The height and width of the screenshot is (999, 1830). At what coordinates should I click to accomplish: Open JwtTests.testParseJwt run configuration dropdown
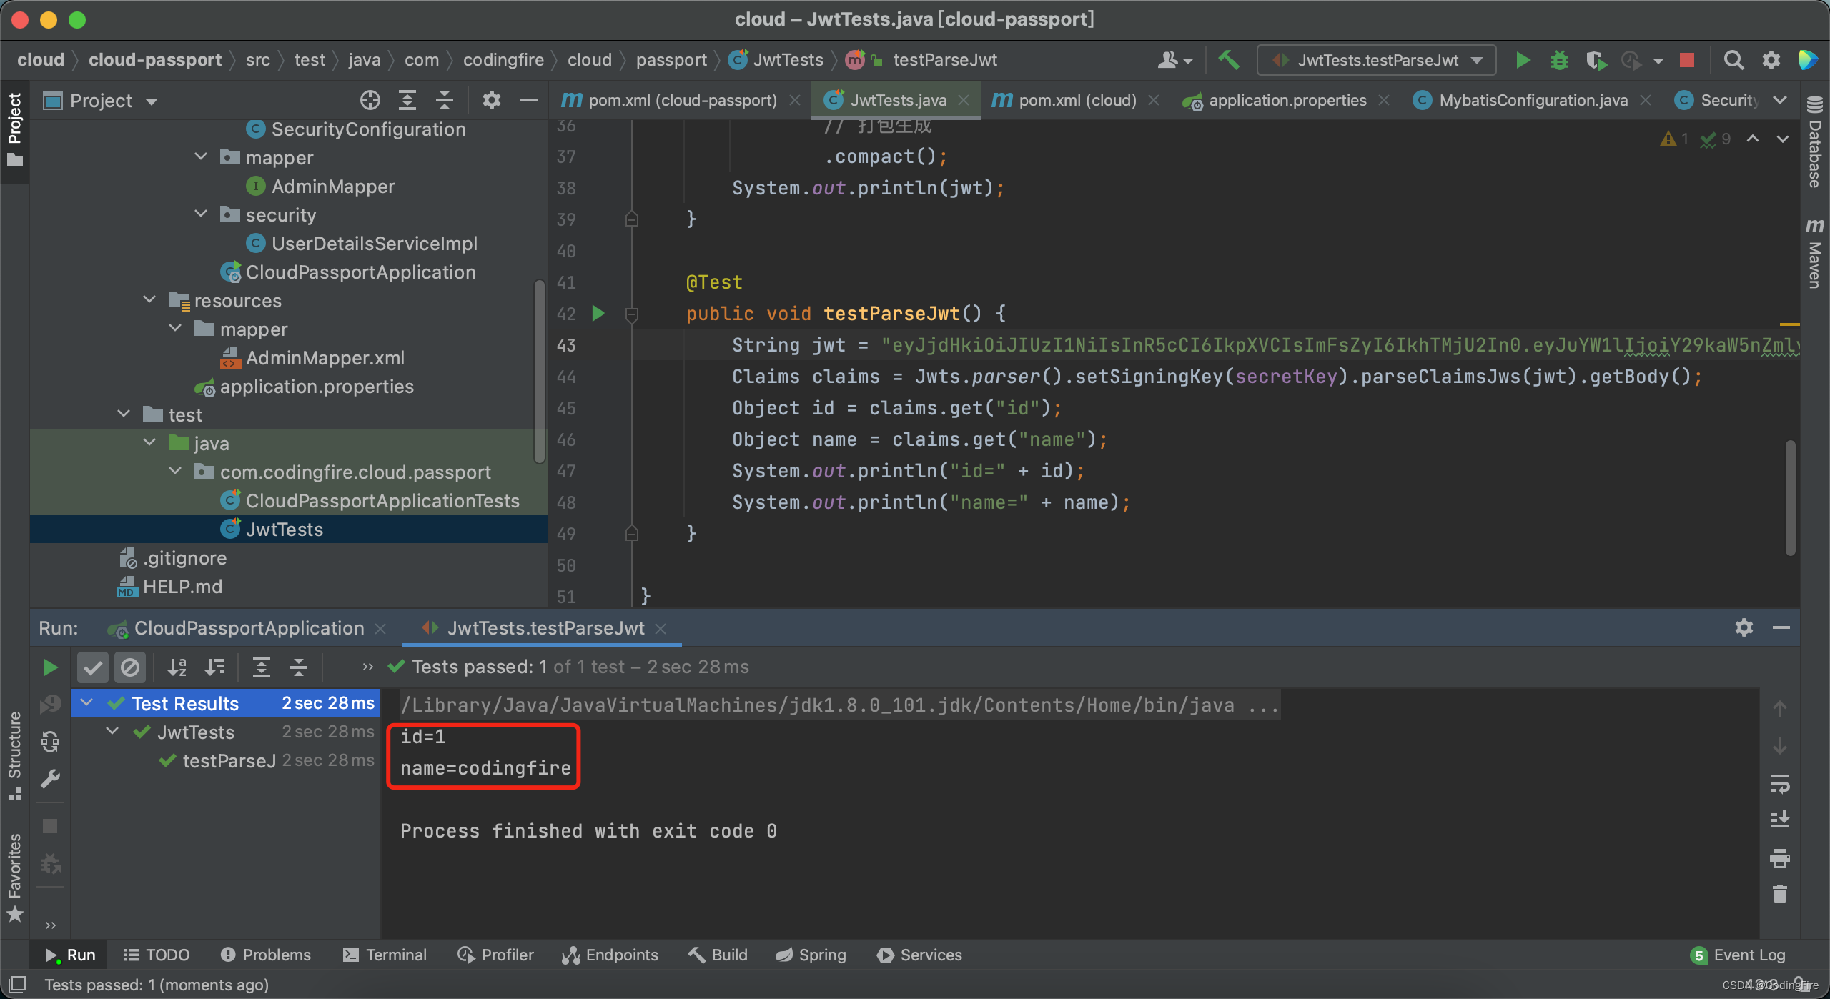[1377, 60]
